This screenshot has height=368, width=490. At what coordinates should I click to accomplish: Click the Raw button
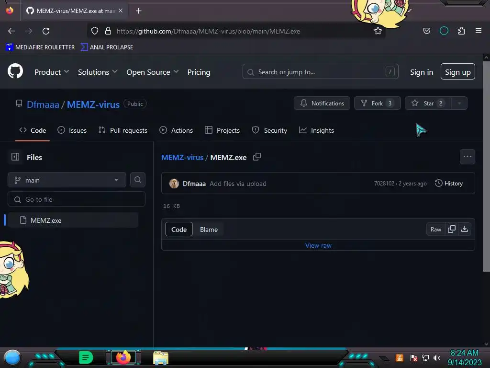(435, 230)
